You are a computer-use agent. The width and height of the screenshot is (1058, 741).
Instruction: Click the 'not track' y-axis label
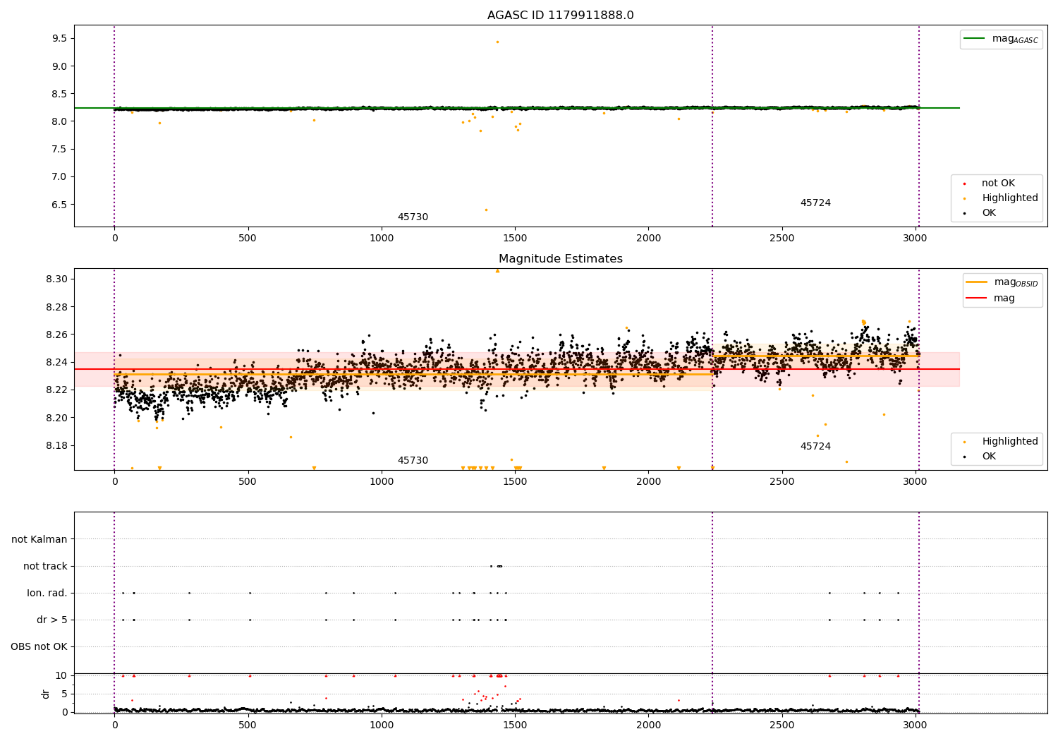45,566
